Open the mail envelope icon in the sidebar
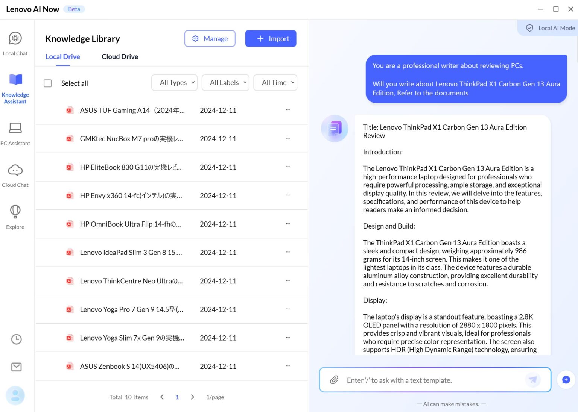Viewport: 578px width, 412px height. click(16, 367)
